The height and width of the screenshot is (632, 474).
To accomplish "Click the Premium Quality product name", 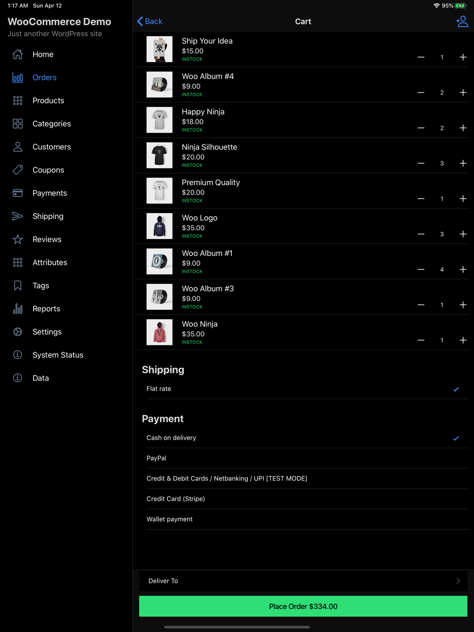I will [210, 182].
